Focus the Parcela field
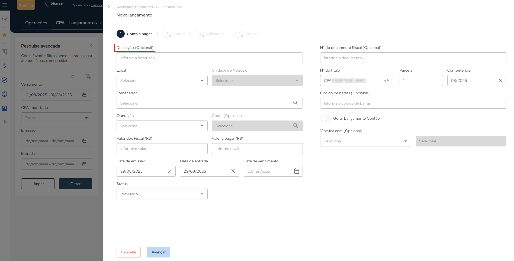514x261 pixels. click(421, 81)
